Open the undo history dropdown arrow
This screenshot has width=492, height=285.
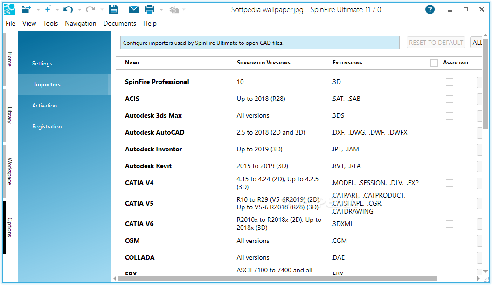coord(79,10)
